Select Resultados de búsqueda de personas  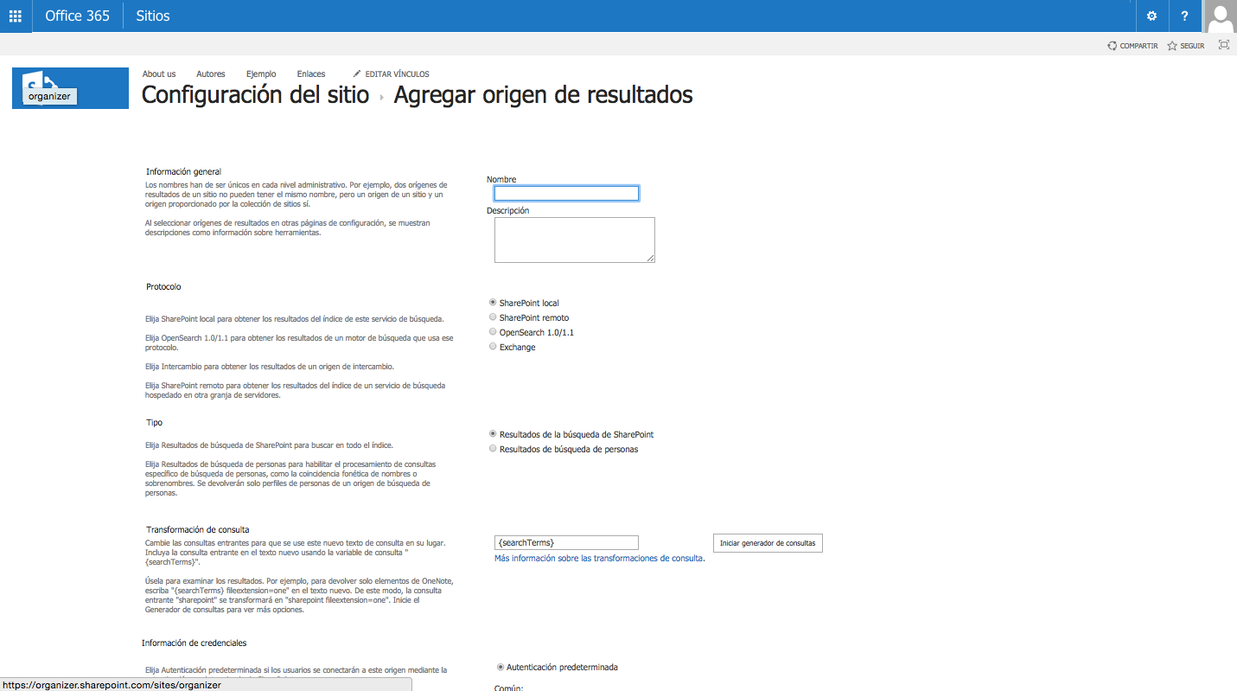tap(493, 448)
